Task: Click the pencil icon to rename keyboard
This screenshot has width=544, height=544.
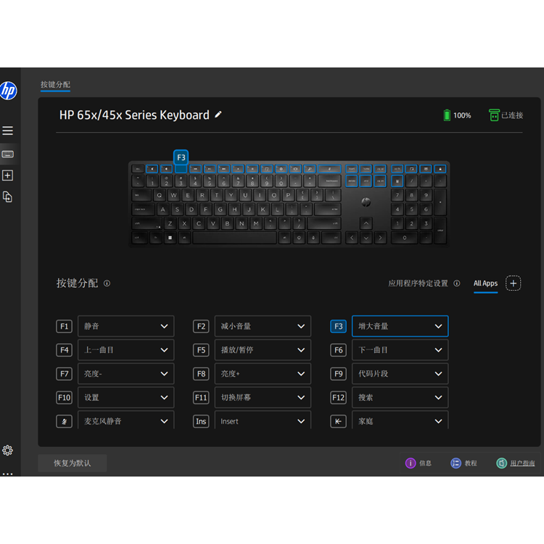Action: [218, 115]
